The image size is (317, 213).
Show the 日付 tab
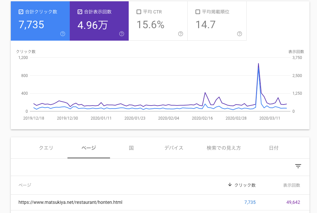point(274,148)
